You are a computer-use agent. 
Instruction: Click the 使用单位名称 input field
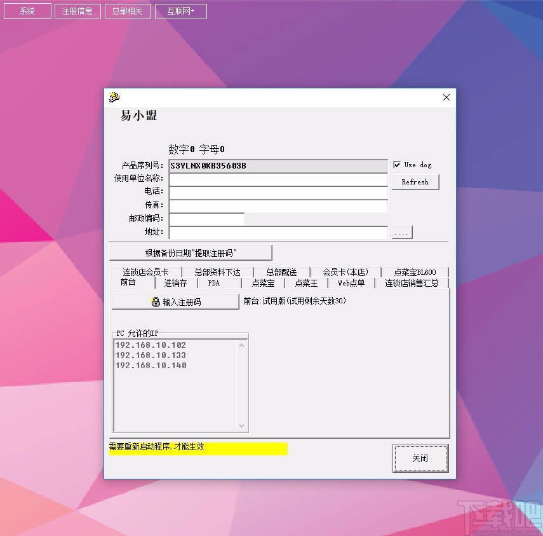coord(278,179)
